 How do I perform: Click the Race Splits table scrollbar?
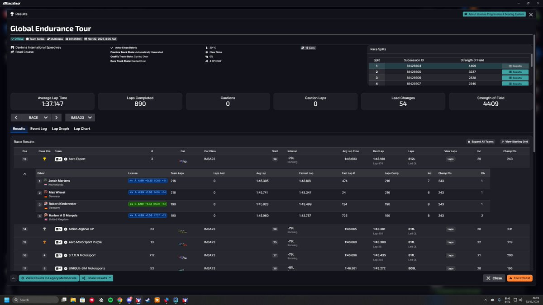point(532,61)
